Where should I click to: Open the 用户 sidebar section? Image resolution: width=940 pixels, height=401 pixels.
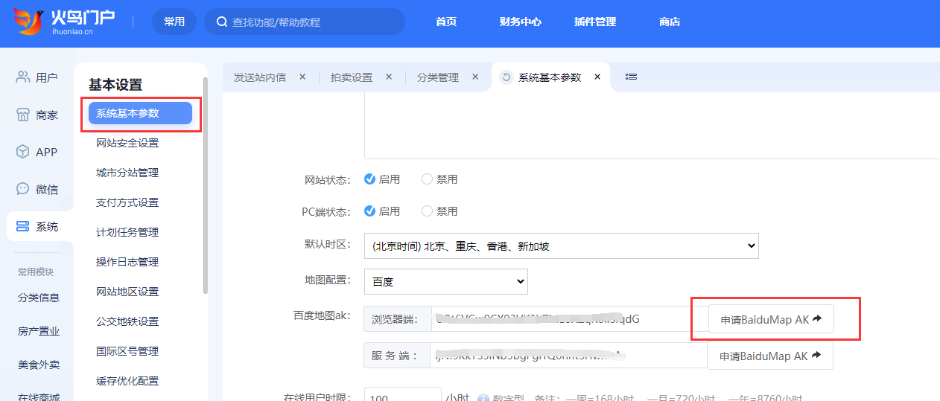click(x=36, y=77)
